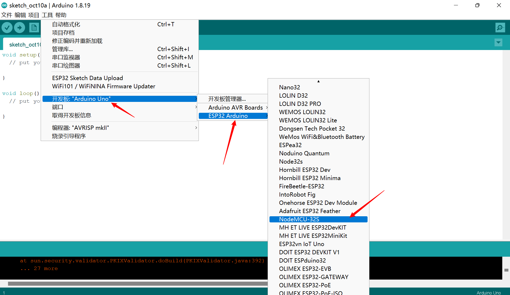Select Hornbill ESP32 Minima board
The height and width of the screenshot is (295, 510).
[318, 178]
